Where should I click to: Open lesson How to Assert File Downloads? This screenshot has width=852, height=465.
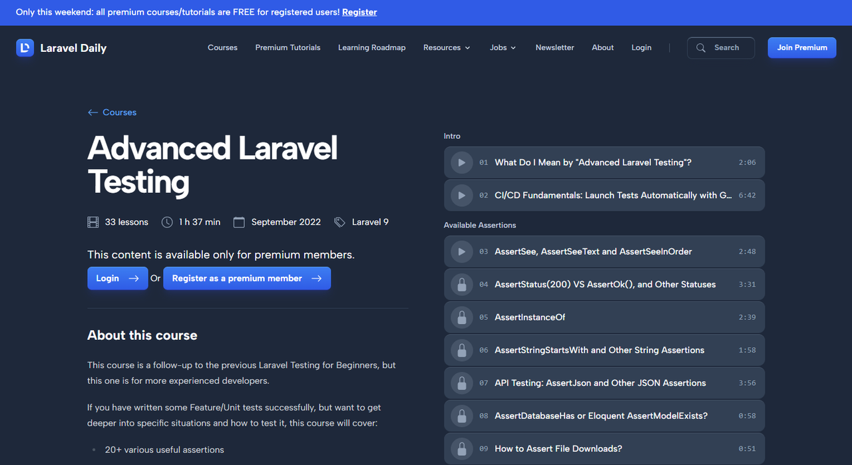[604, 448]
